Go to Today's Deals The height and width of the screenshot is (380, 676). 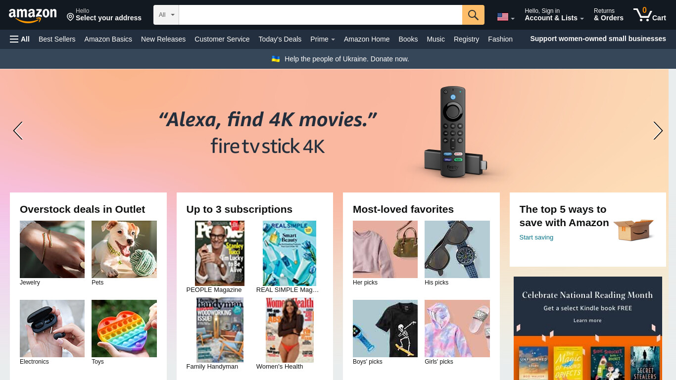coord(280,39)
